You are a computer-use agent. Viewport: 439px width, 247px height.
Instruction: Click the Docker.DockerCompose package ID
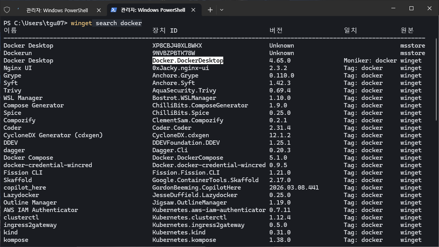(188, 158)
